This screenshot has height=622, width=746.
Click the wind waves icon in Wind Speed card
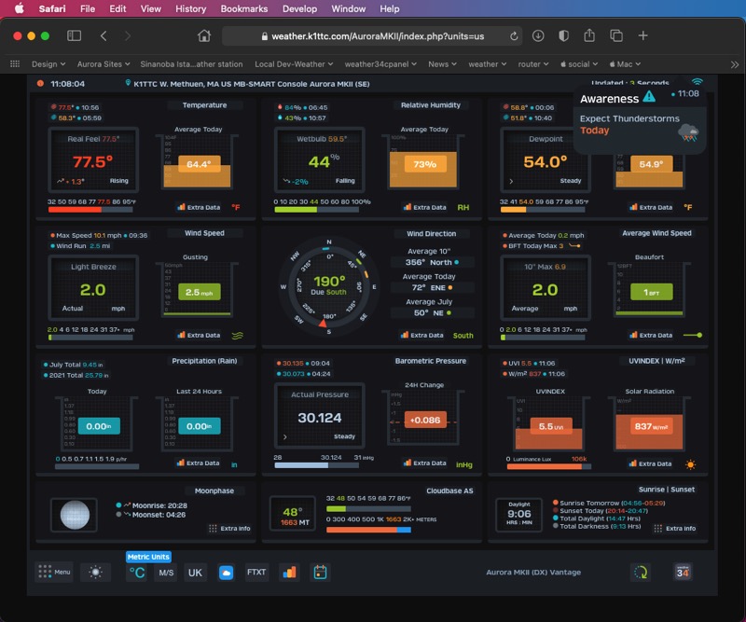(237, 336)
